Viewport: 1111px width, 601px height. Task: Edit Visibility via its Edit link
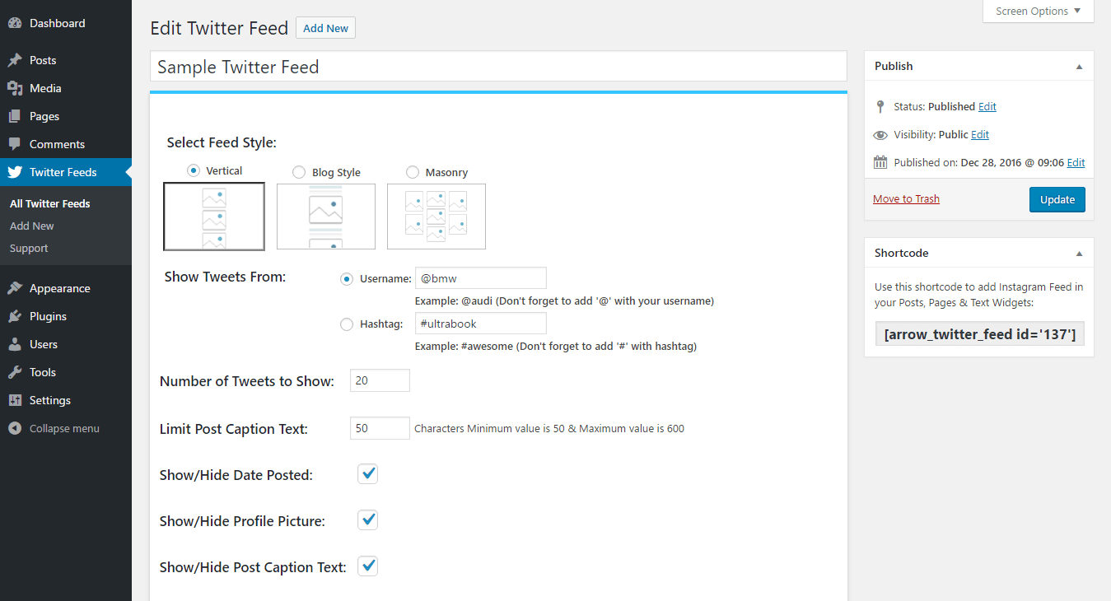(980, 134)
